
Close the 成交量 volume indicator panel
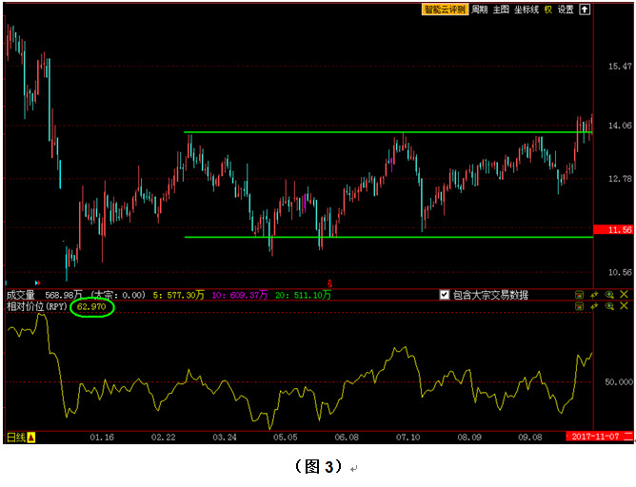point(624,295)
